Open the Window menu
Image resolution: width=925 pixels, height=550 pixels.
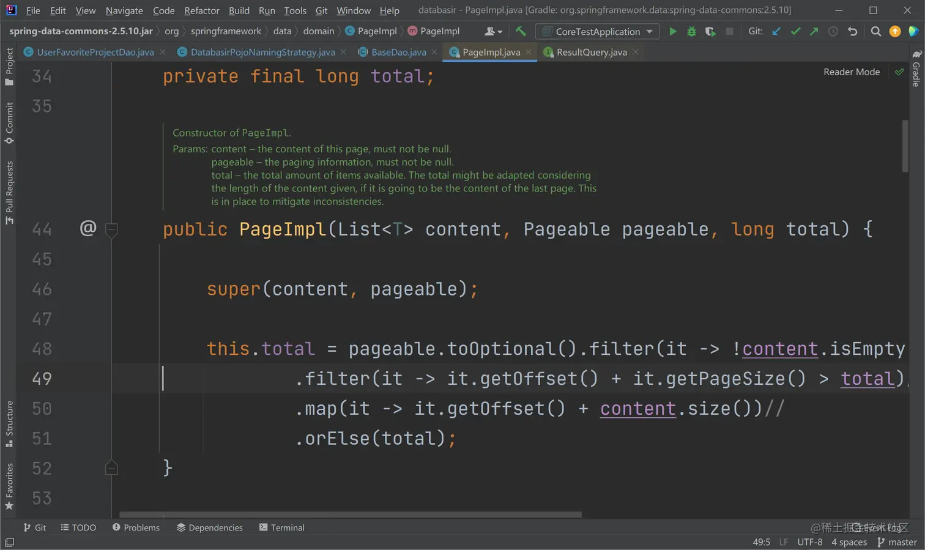(x=354, y=10)
